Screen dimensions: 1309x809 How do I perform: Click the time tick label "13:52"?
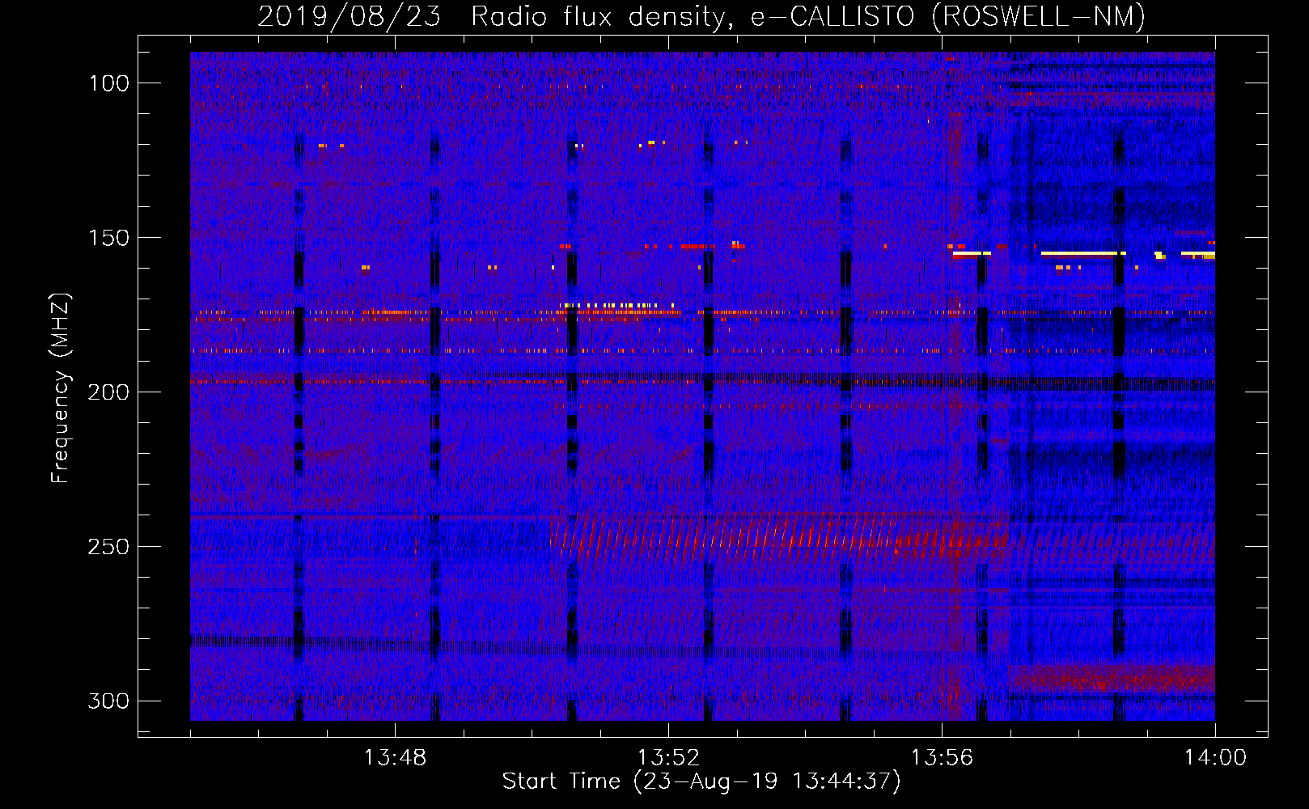pyautogui.click(x=668, y=758)
